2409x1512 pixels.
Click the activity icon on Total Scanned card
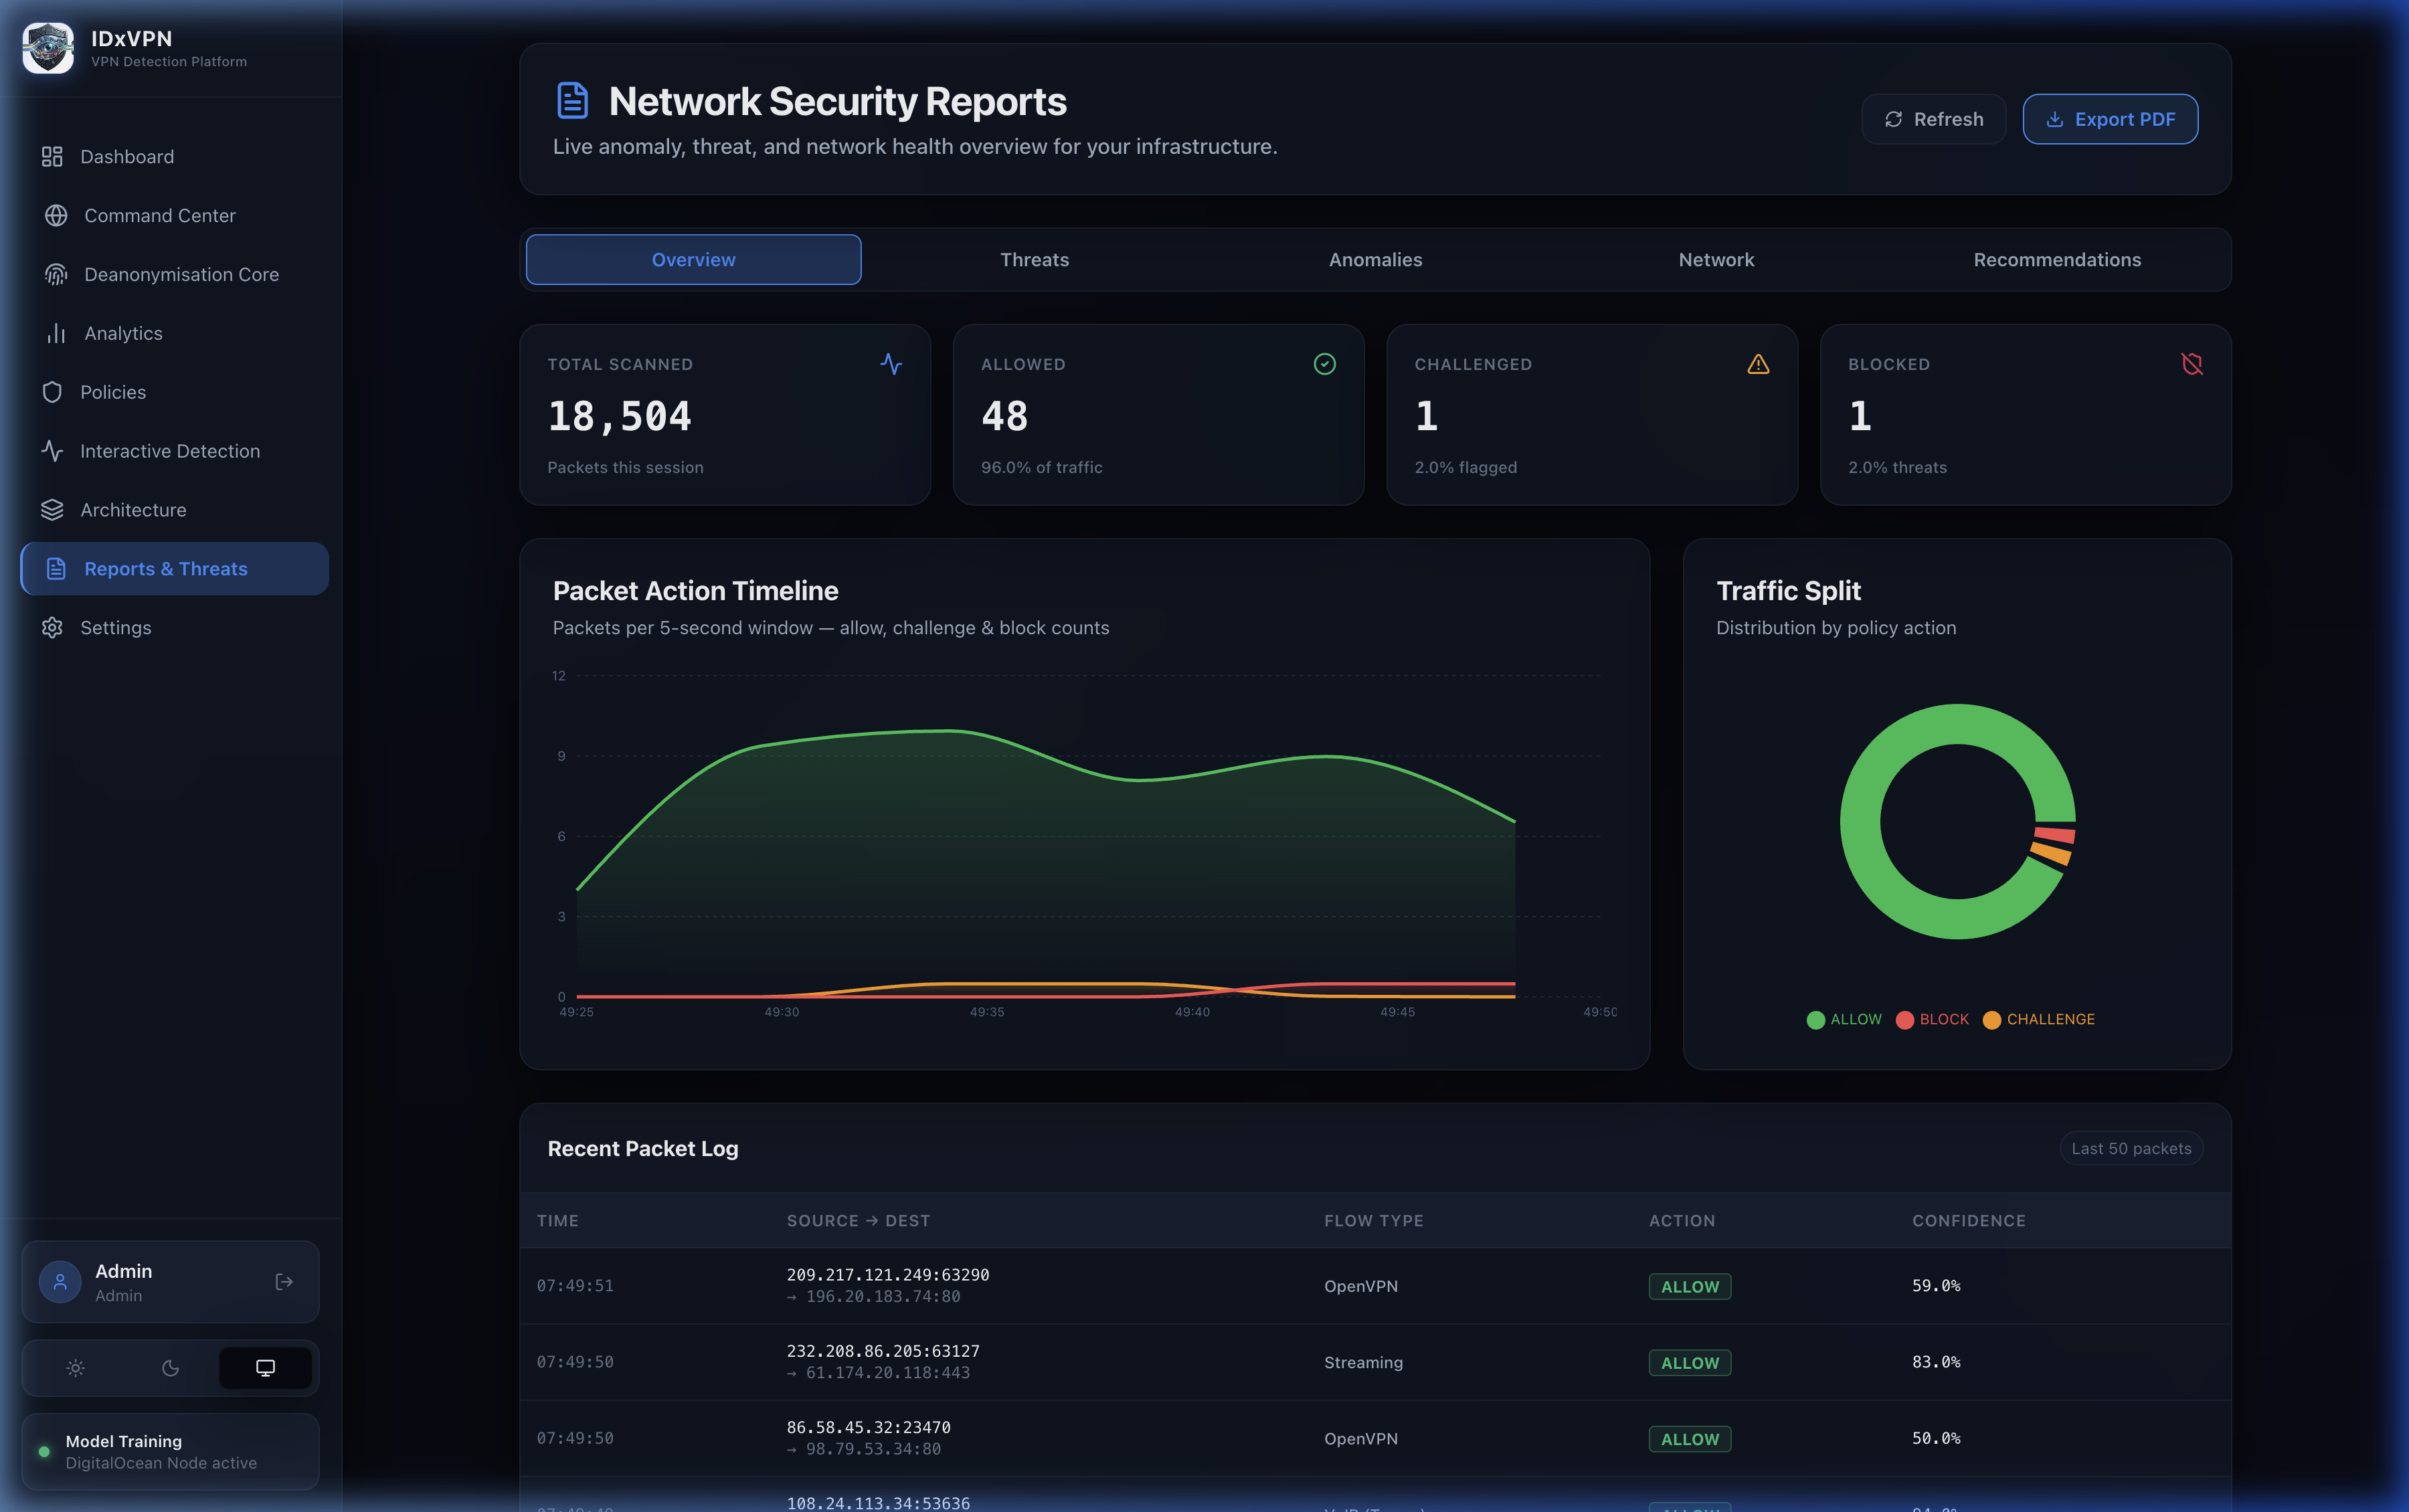(x=891, y=364)
